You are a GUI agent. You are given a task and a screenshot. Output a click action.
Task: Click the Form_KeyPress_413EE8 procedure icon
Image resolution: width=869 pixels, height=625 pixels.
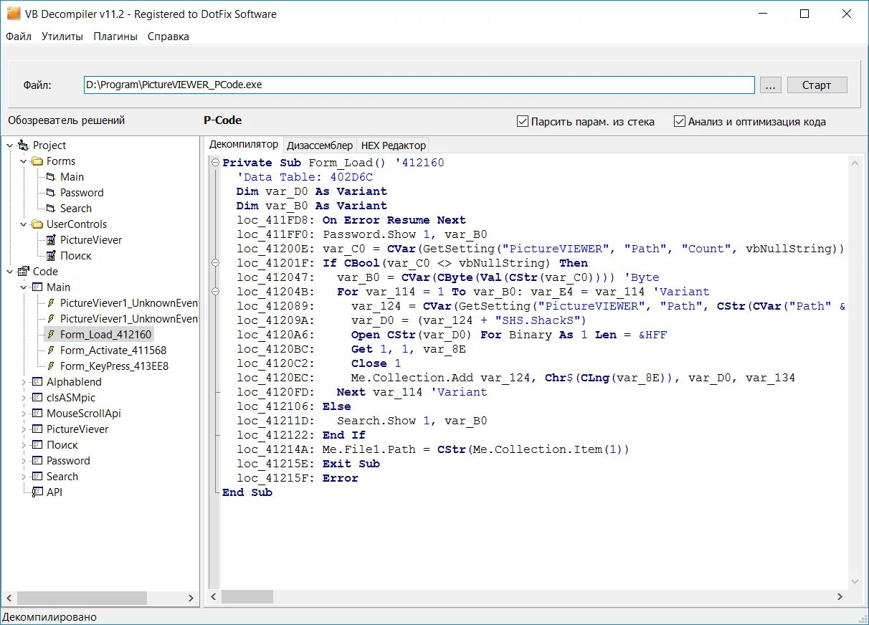click(x=51, y=366)
